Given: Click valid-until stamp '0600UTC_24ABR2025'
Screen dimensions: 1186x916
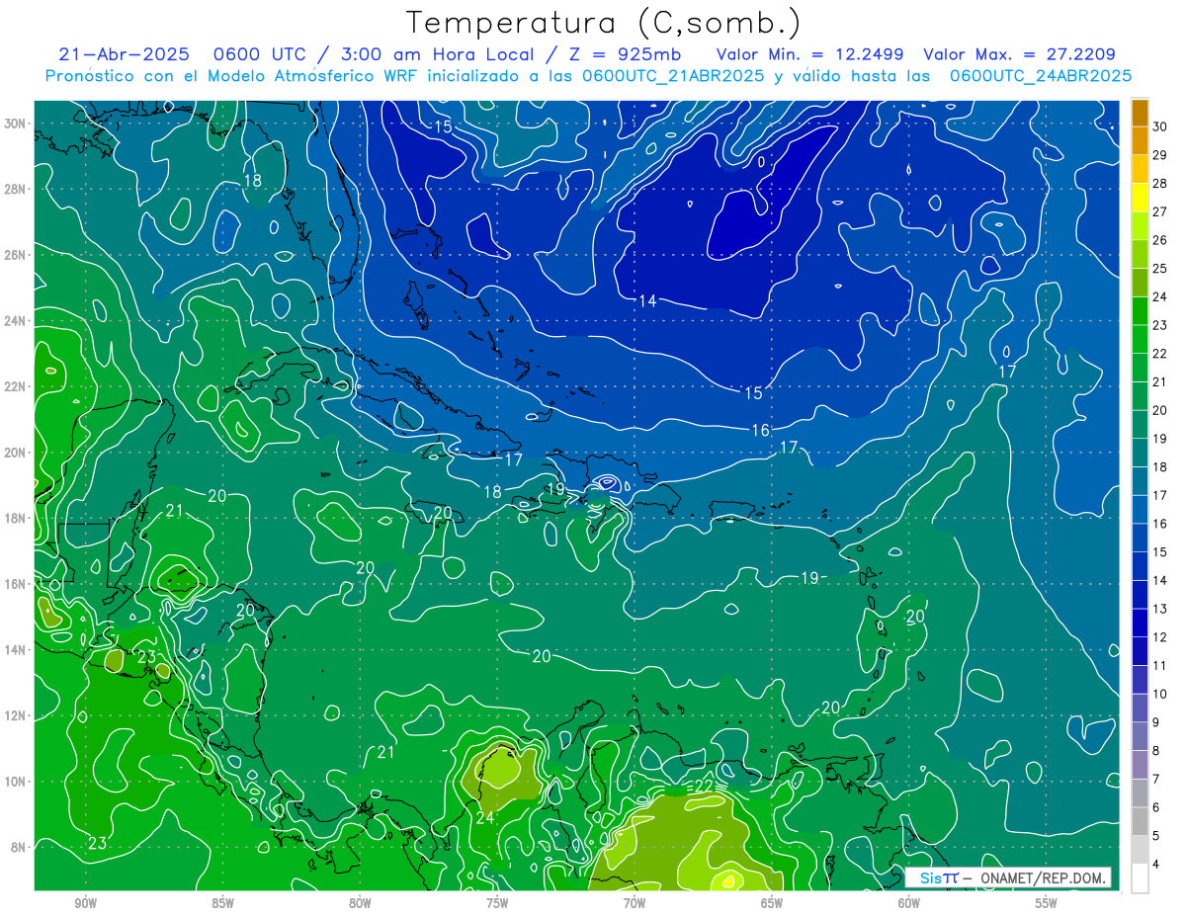Looking at the screenshot, I should [x=1041, y=76].
